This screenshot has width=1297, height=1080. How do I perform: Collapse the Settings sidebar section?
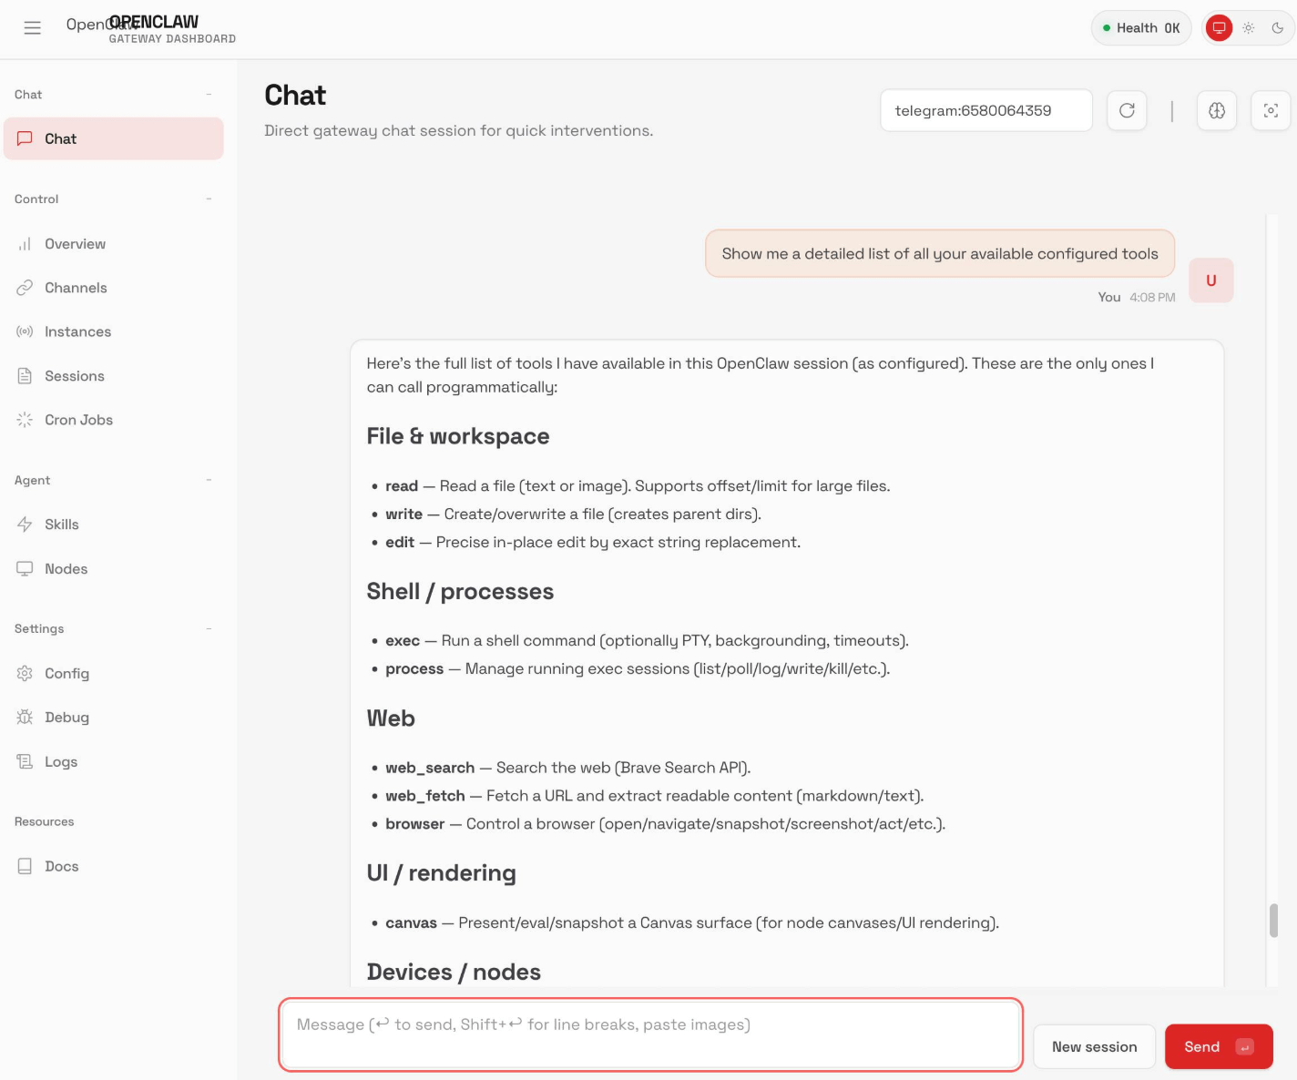(209, 628)
